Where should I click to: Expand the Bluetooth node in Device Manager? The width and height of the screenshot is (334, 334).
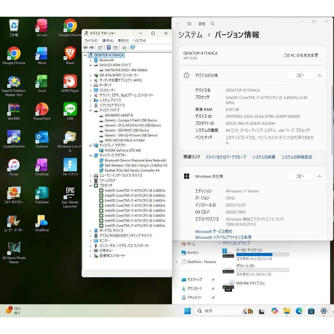(90, 60)
